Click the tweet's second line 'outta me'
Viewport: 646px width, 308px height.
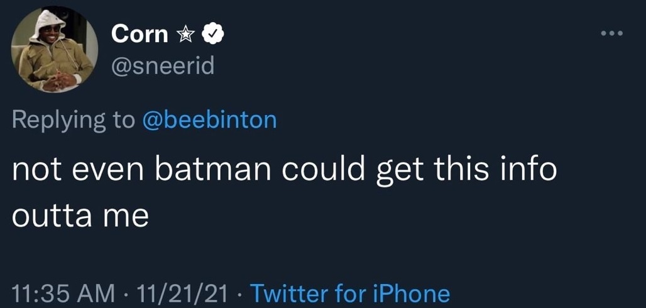pyautogui.click(x=80, y=216)
